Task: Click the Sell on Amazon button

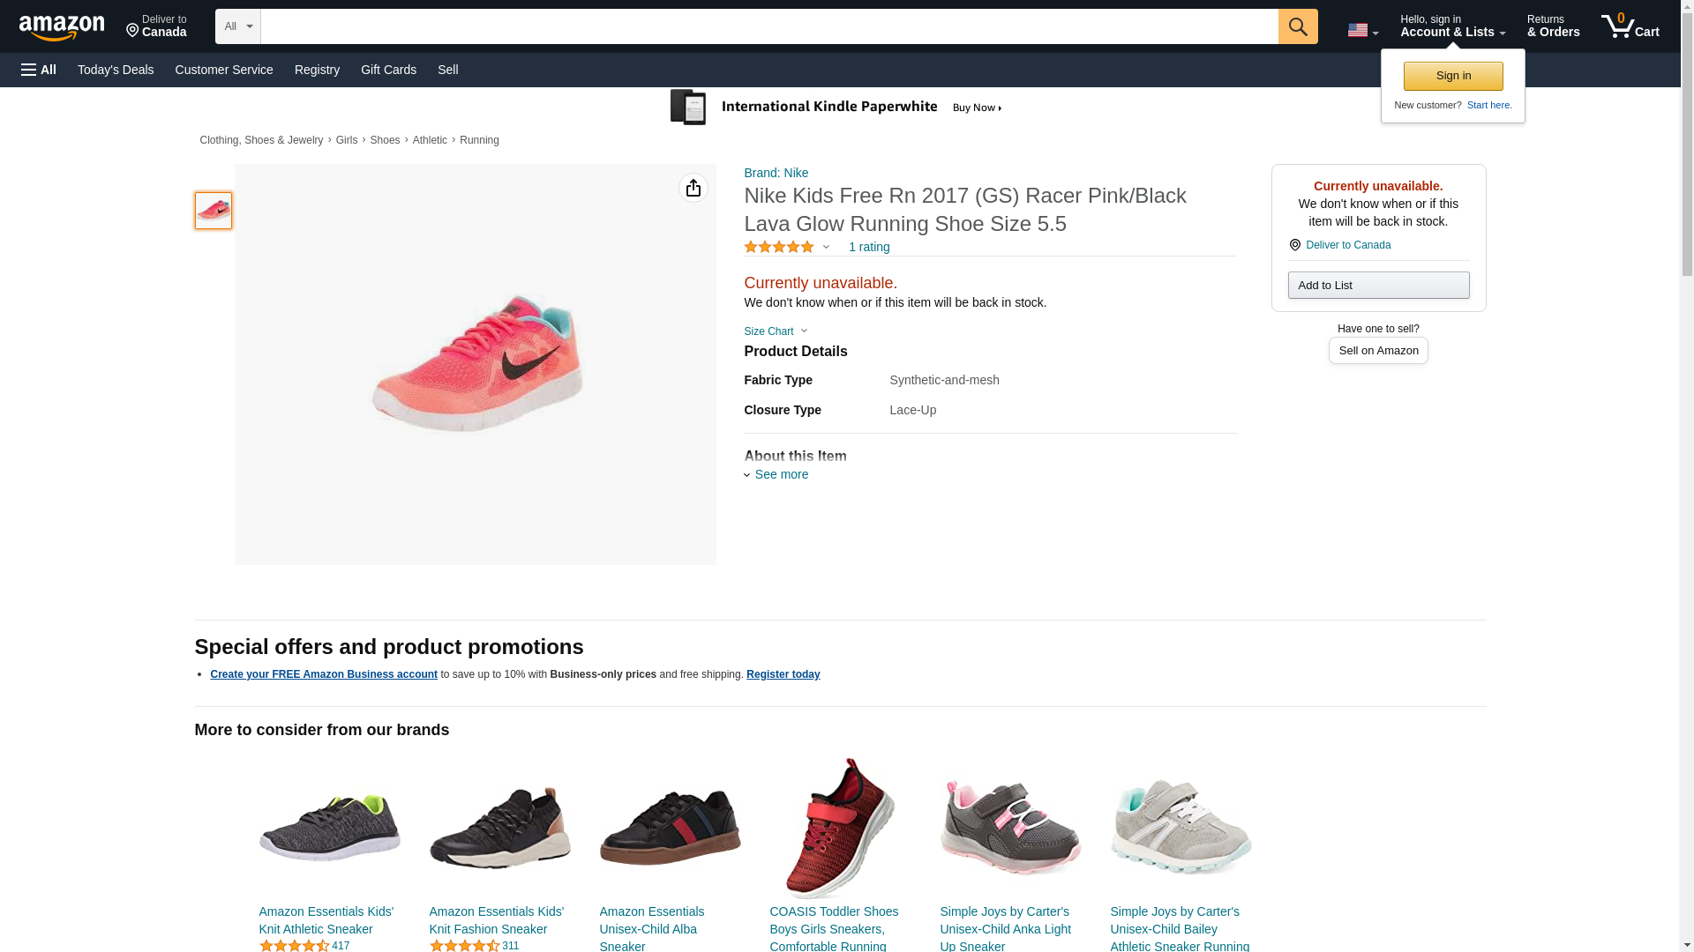Action: tap(1378, 351)
